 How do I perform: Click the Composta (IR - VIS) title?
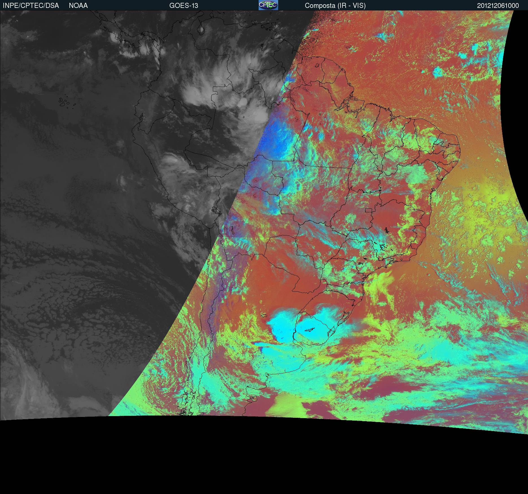[x=335, y=6]
